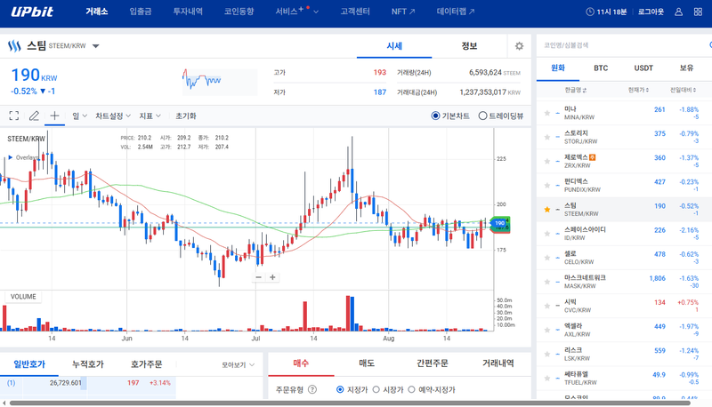Switch to 매도 tab
The image size is (712, 407).
[x=367, y=363]
